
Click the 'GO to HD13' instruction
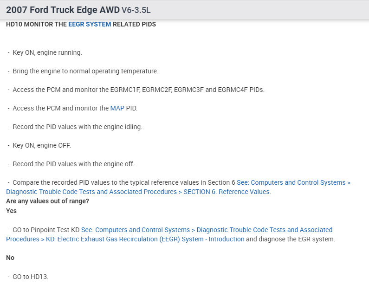pos(30,277)
